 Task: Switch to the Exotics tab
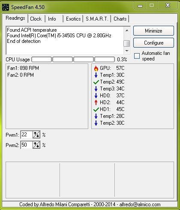(x=73, y=19)
